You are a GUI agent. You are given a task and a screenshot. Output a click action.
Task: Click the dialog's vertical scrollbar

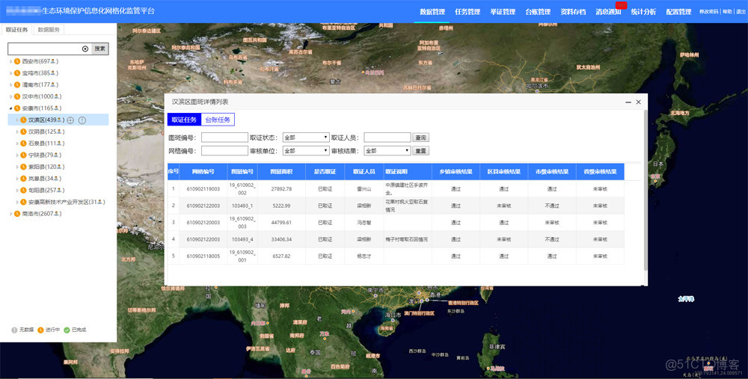[x=646, y=191]
